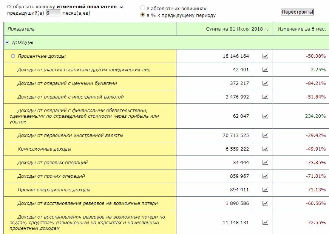
Task: Click chart icon for Доходы от операций с иностранной валютой
Action: click(265, 97)
